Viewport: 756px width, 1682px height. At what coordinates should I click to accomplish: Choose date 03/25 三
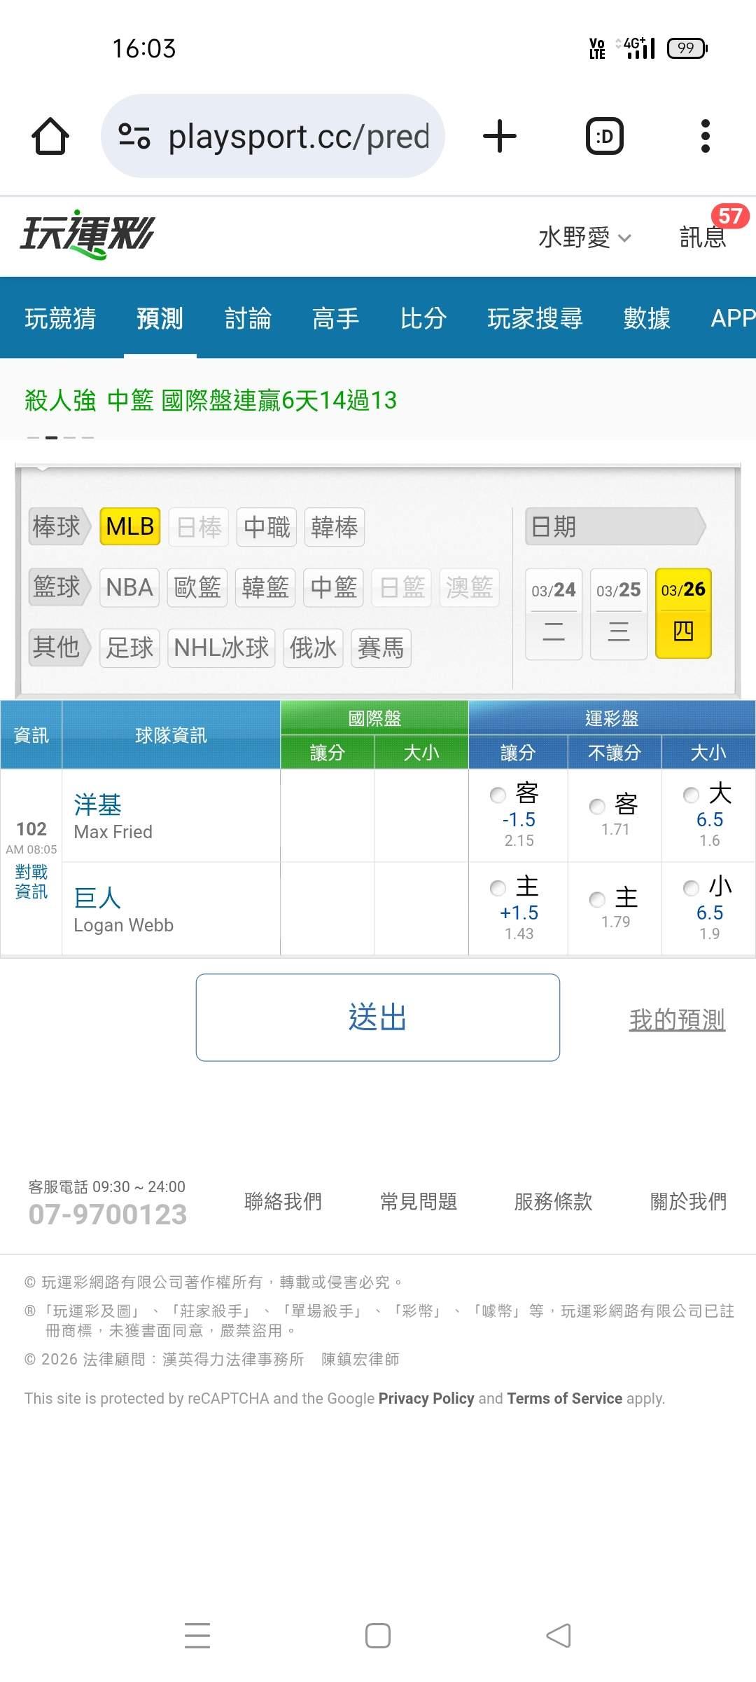(x=619, y=613)
